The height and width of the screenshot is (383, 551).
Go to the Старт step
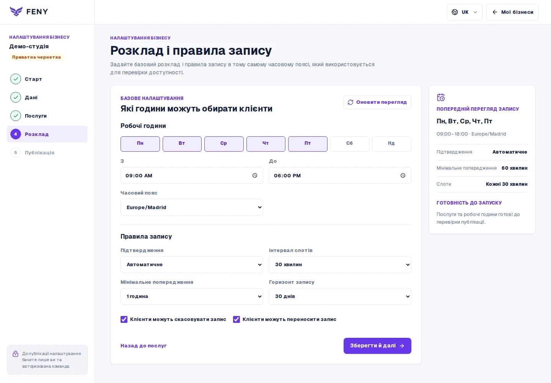pos(47,79)
